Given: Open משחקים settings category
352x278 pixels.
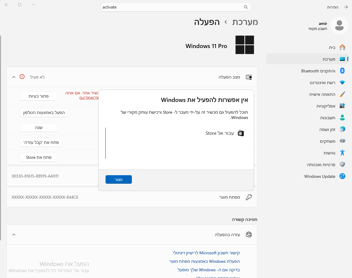Looking at the screenshot, I should click(307, 141).
